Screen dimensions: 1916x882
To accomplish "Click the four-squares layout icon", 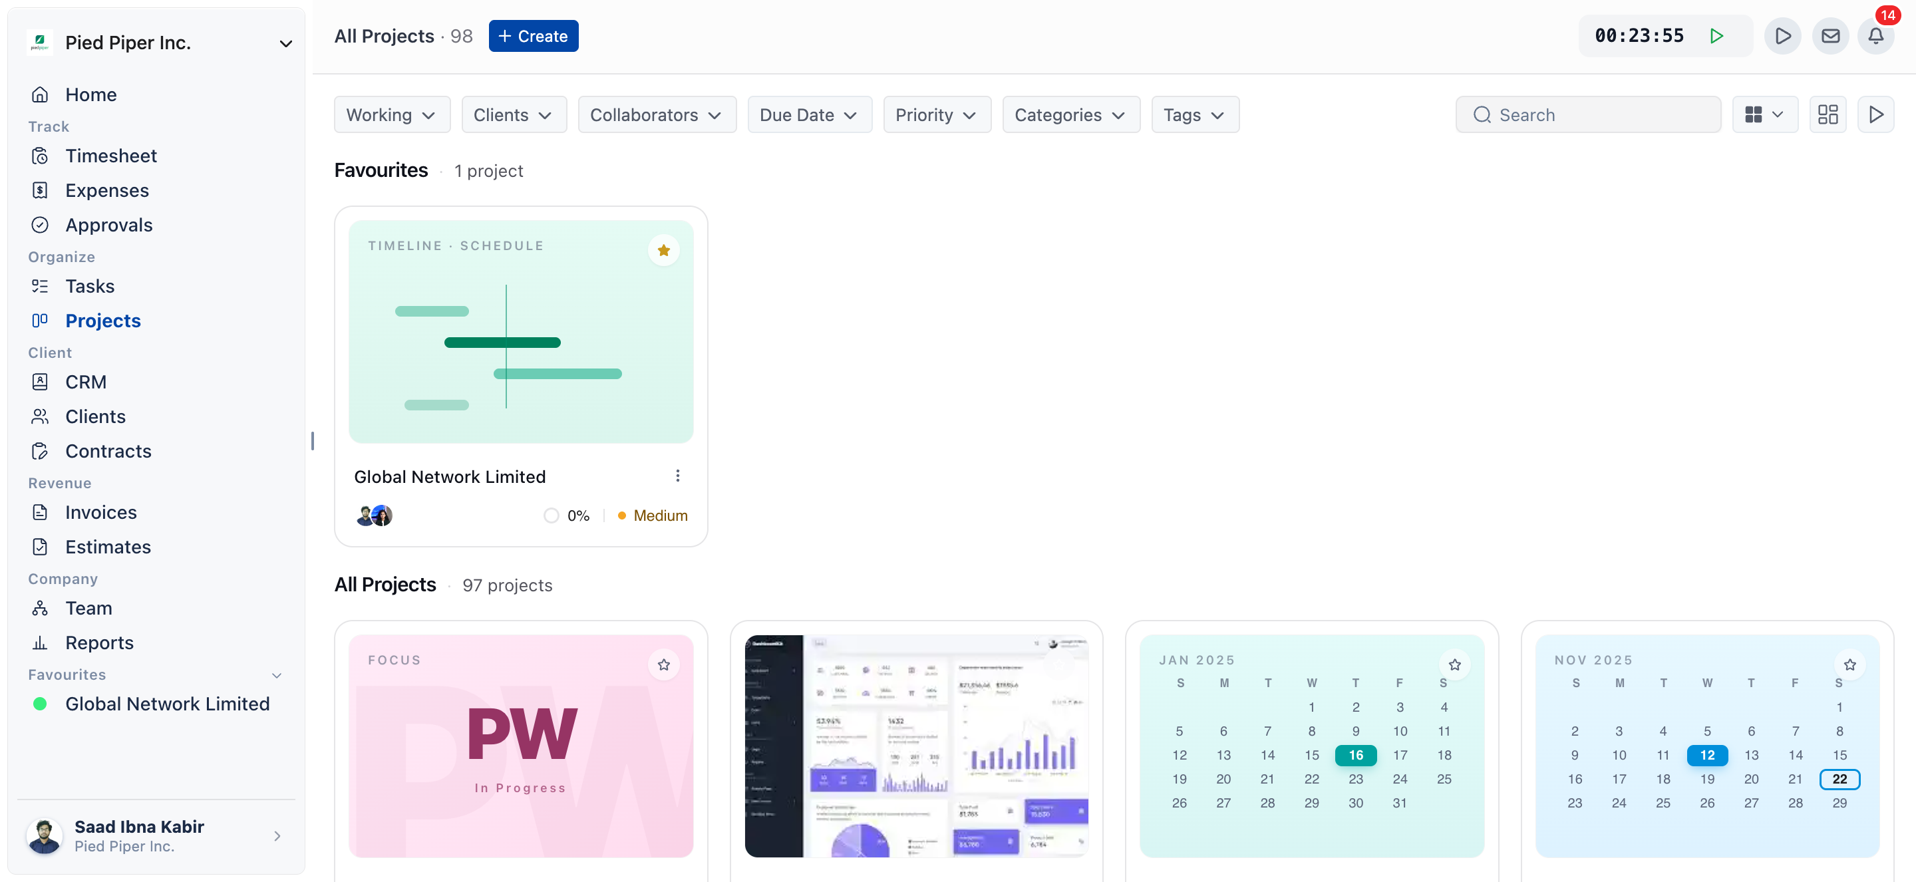I will click(1828, 114).
